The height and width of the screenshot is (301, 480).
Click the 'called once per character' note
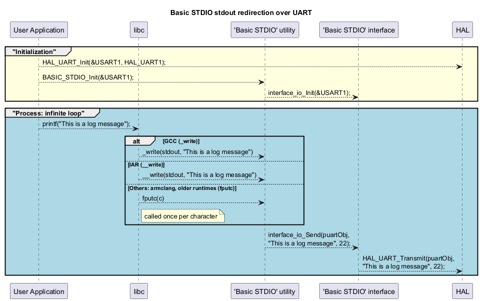[x=182, y=215]
